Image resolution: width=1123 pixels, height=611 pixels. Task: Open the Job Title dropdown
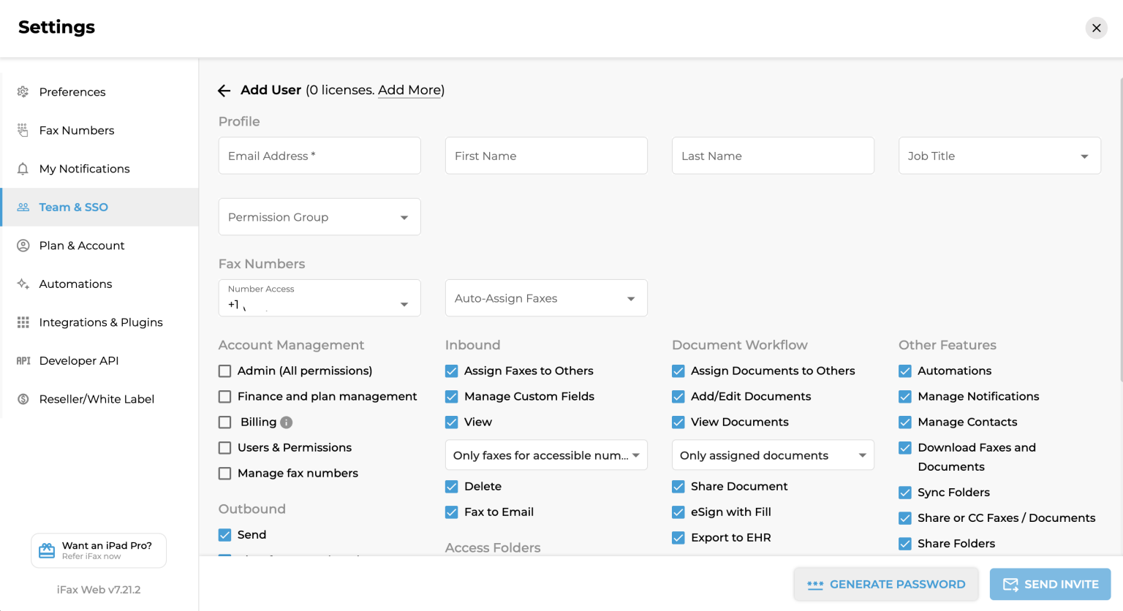pos(999,156)
